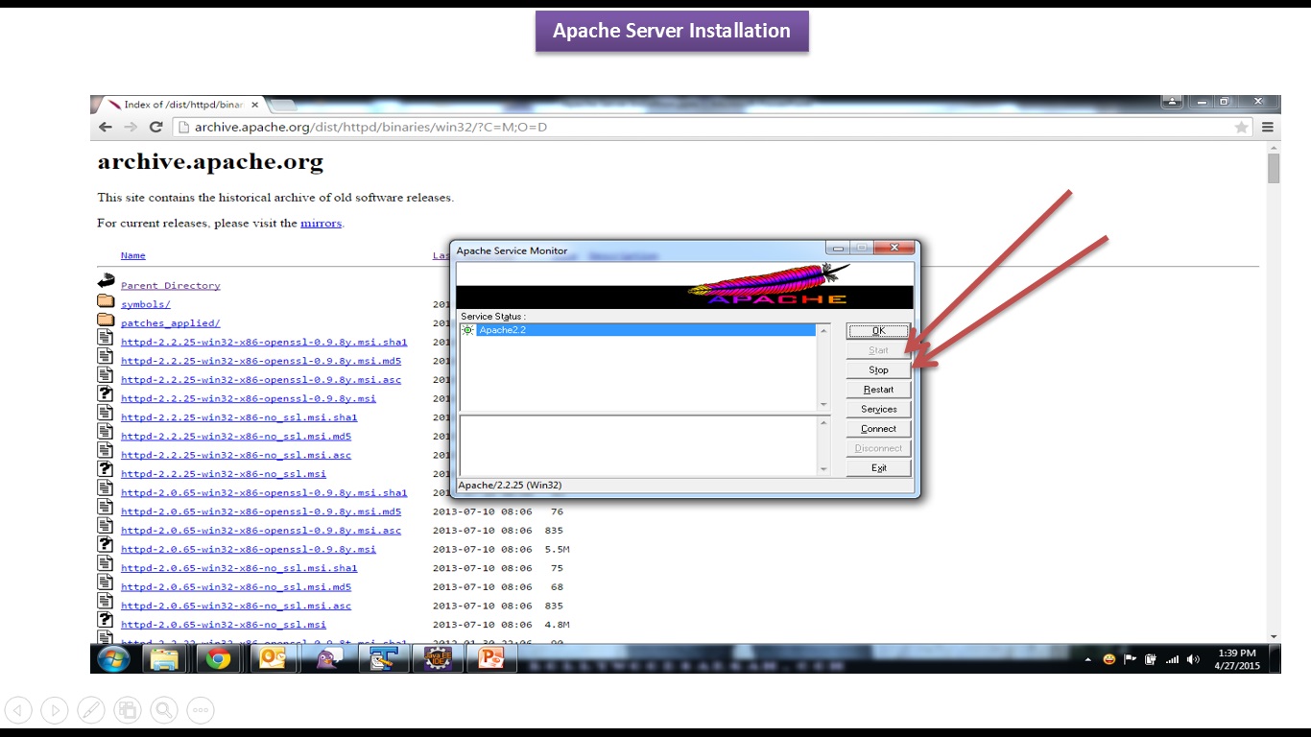Open Windows Explorer from the taskbar

click(164, 659)
